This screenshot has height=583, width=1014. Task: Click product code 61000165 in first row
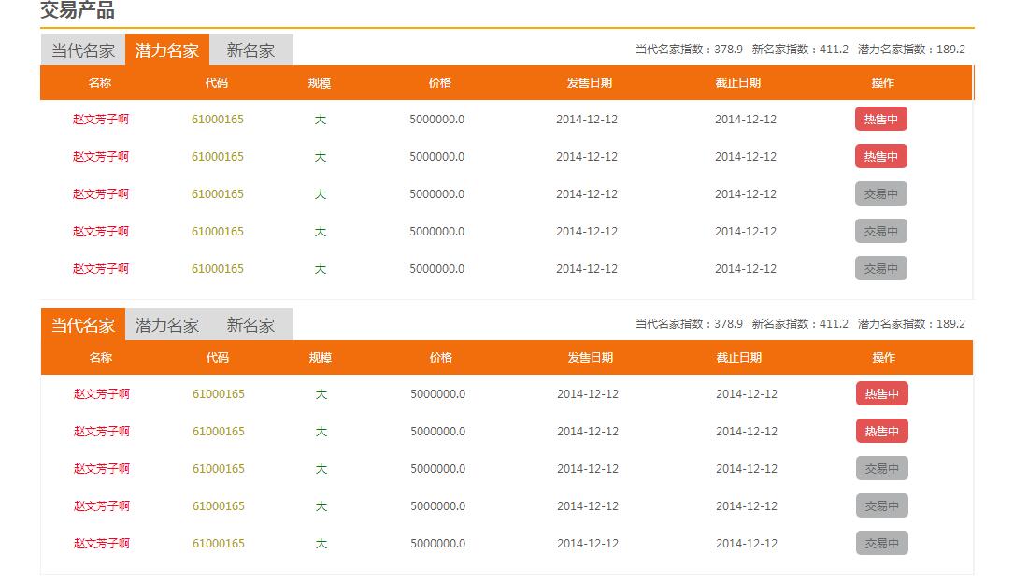218,119
